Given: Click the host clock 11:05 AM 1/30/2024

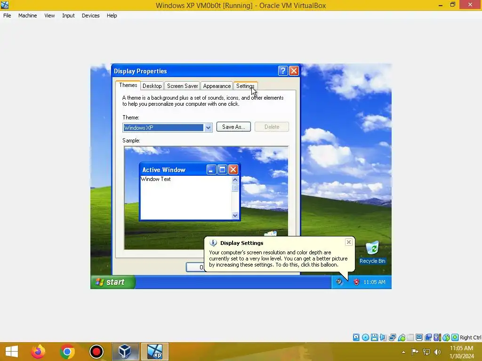Looking at the screenshot, I should (461, 352).
